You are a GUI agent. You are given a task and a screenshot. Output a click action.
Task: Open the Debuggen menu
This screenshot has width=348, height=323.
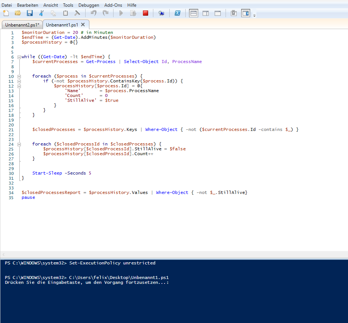[x=89, y=5]
